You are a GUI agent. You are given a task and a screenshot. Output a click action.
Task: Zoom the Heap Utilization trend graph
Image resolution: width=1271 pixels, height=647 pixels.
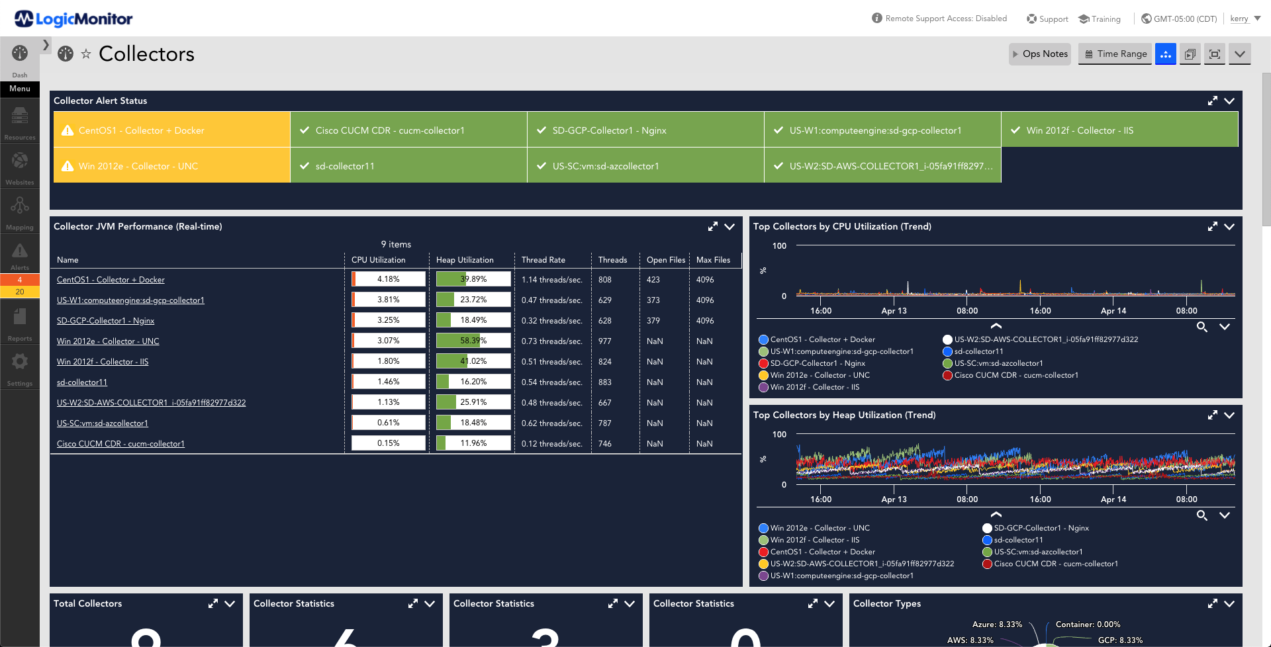[1202, 515]
